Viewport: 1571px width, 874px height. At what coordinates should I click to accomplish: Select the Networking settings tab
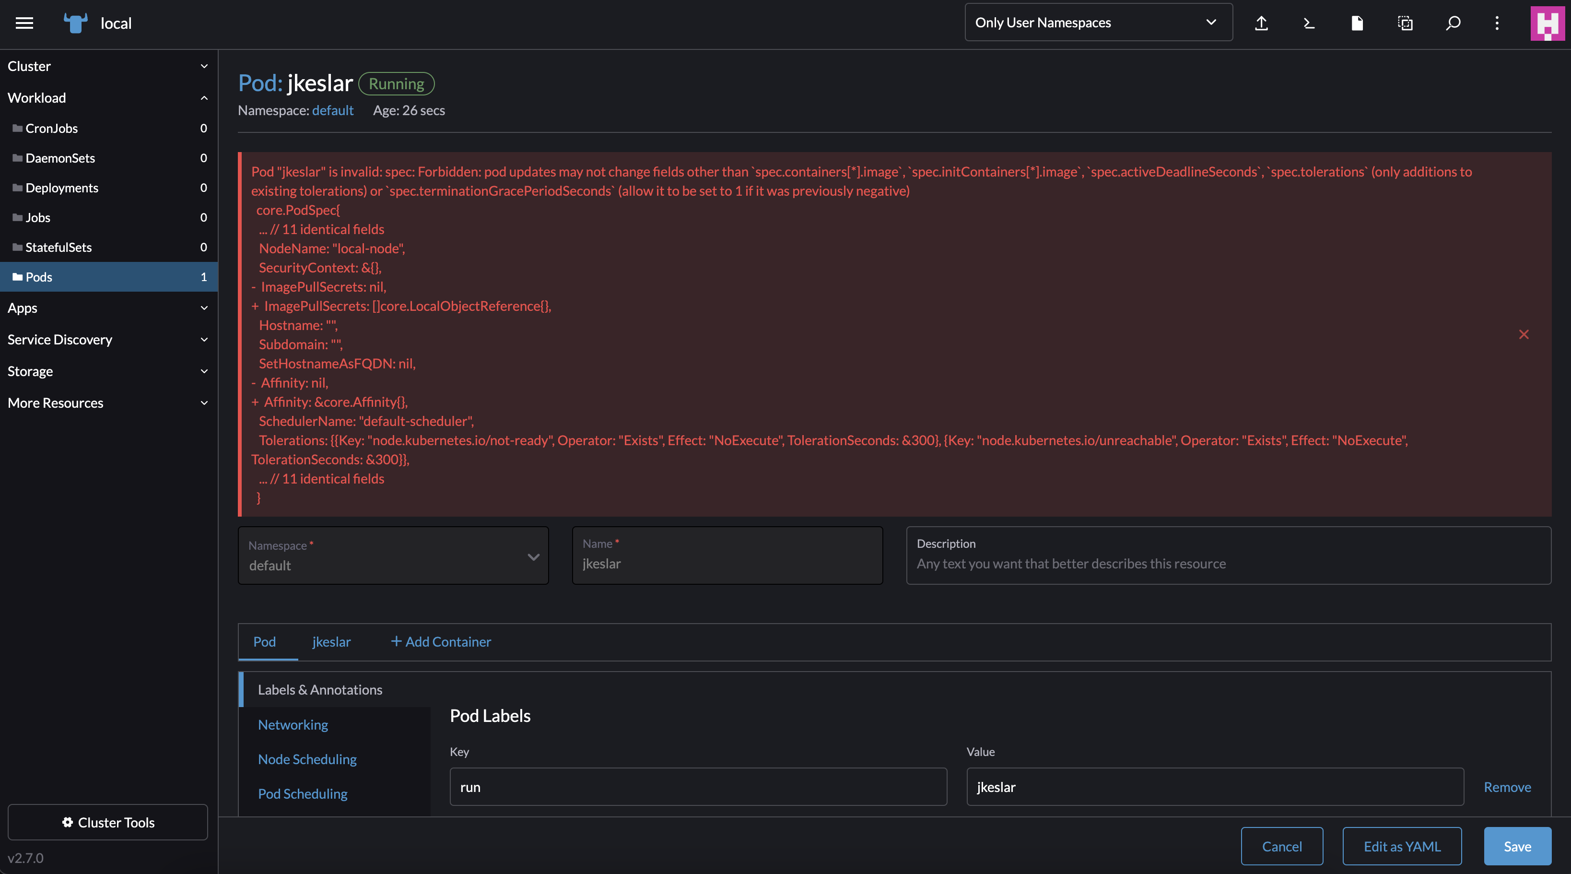coord(293,724)
